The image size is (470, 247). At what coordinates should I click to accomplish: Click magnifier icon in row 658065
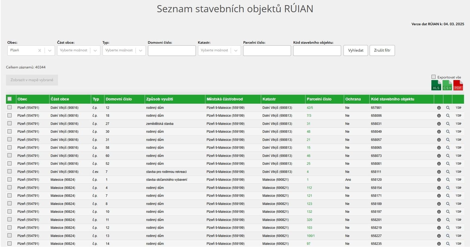pos(448,148)
